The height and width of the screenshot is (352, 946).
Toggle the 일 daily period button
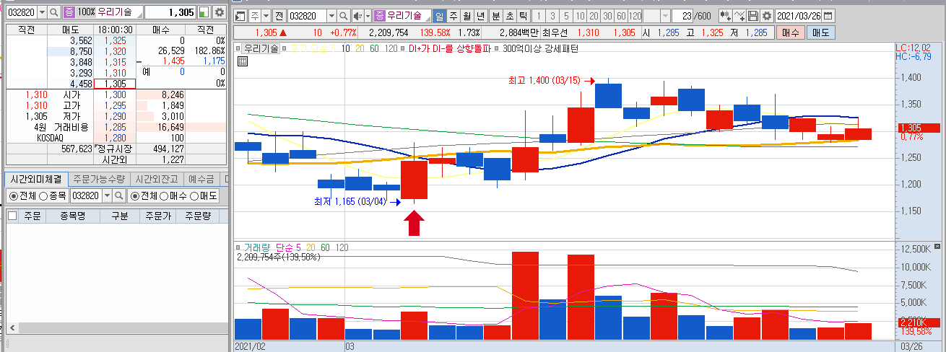[439, 16]
